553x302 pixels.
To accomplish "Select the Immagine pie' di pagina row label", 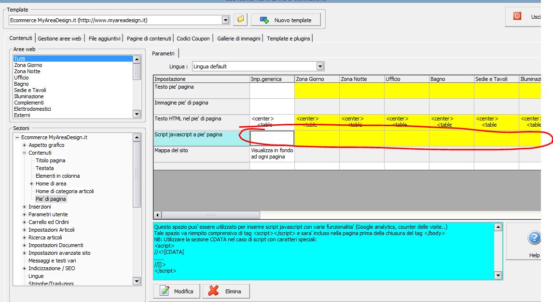I will coord(201,106).
